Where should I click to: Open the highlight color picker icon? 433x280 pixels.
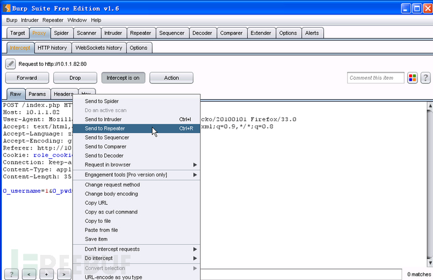[412, 78]
